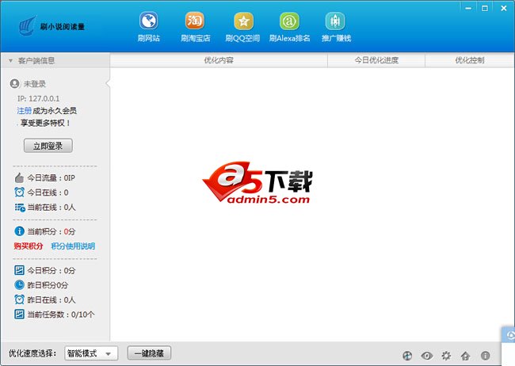The height and width of the screenshot is (366, 515).
Task: Open the 刷Alexa排名 icon
Action: [x=289, y=21]
